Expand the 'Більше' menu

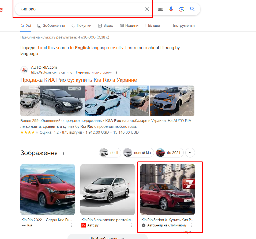152,26
